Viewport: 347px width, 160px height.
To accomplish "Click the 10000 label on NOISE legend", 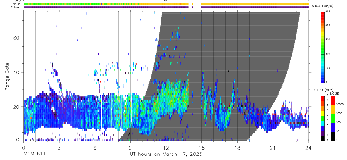I will tap(340, 104).
